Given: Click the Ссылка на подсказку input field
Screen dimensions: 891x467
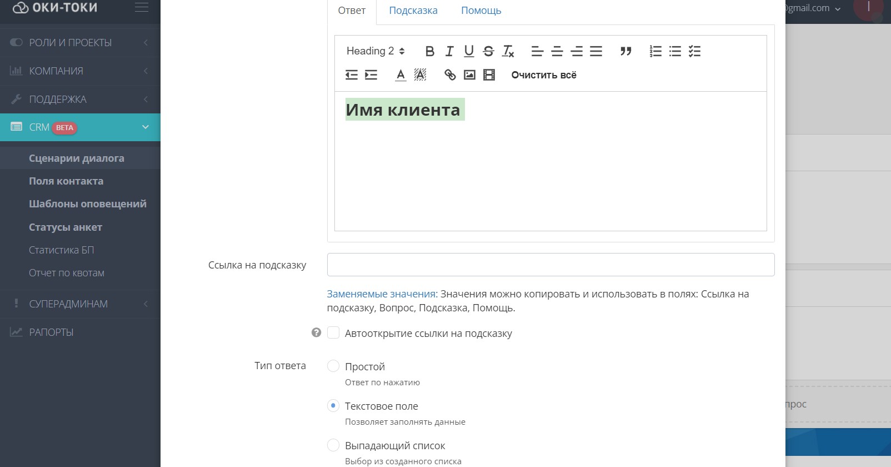Looking at the screenshot, I should pos(550,265).
